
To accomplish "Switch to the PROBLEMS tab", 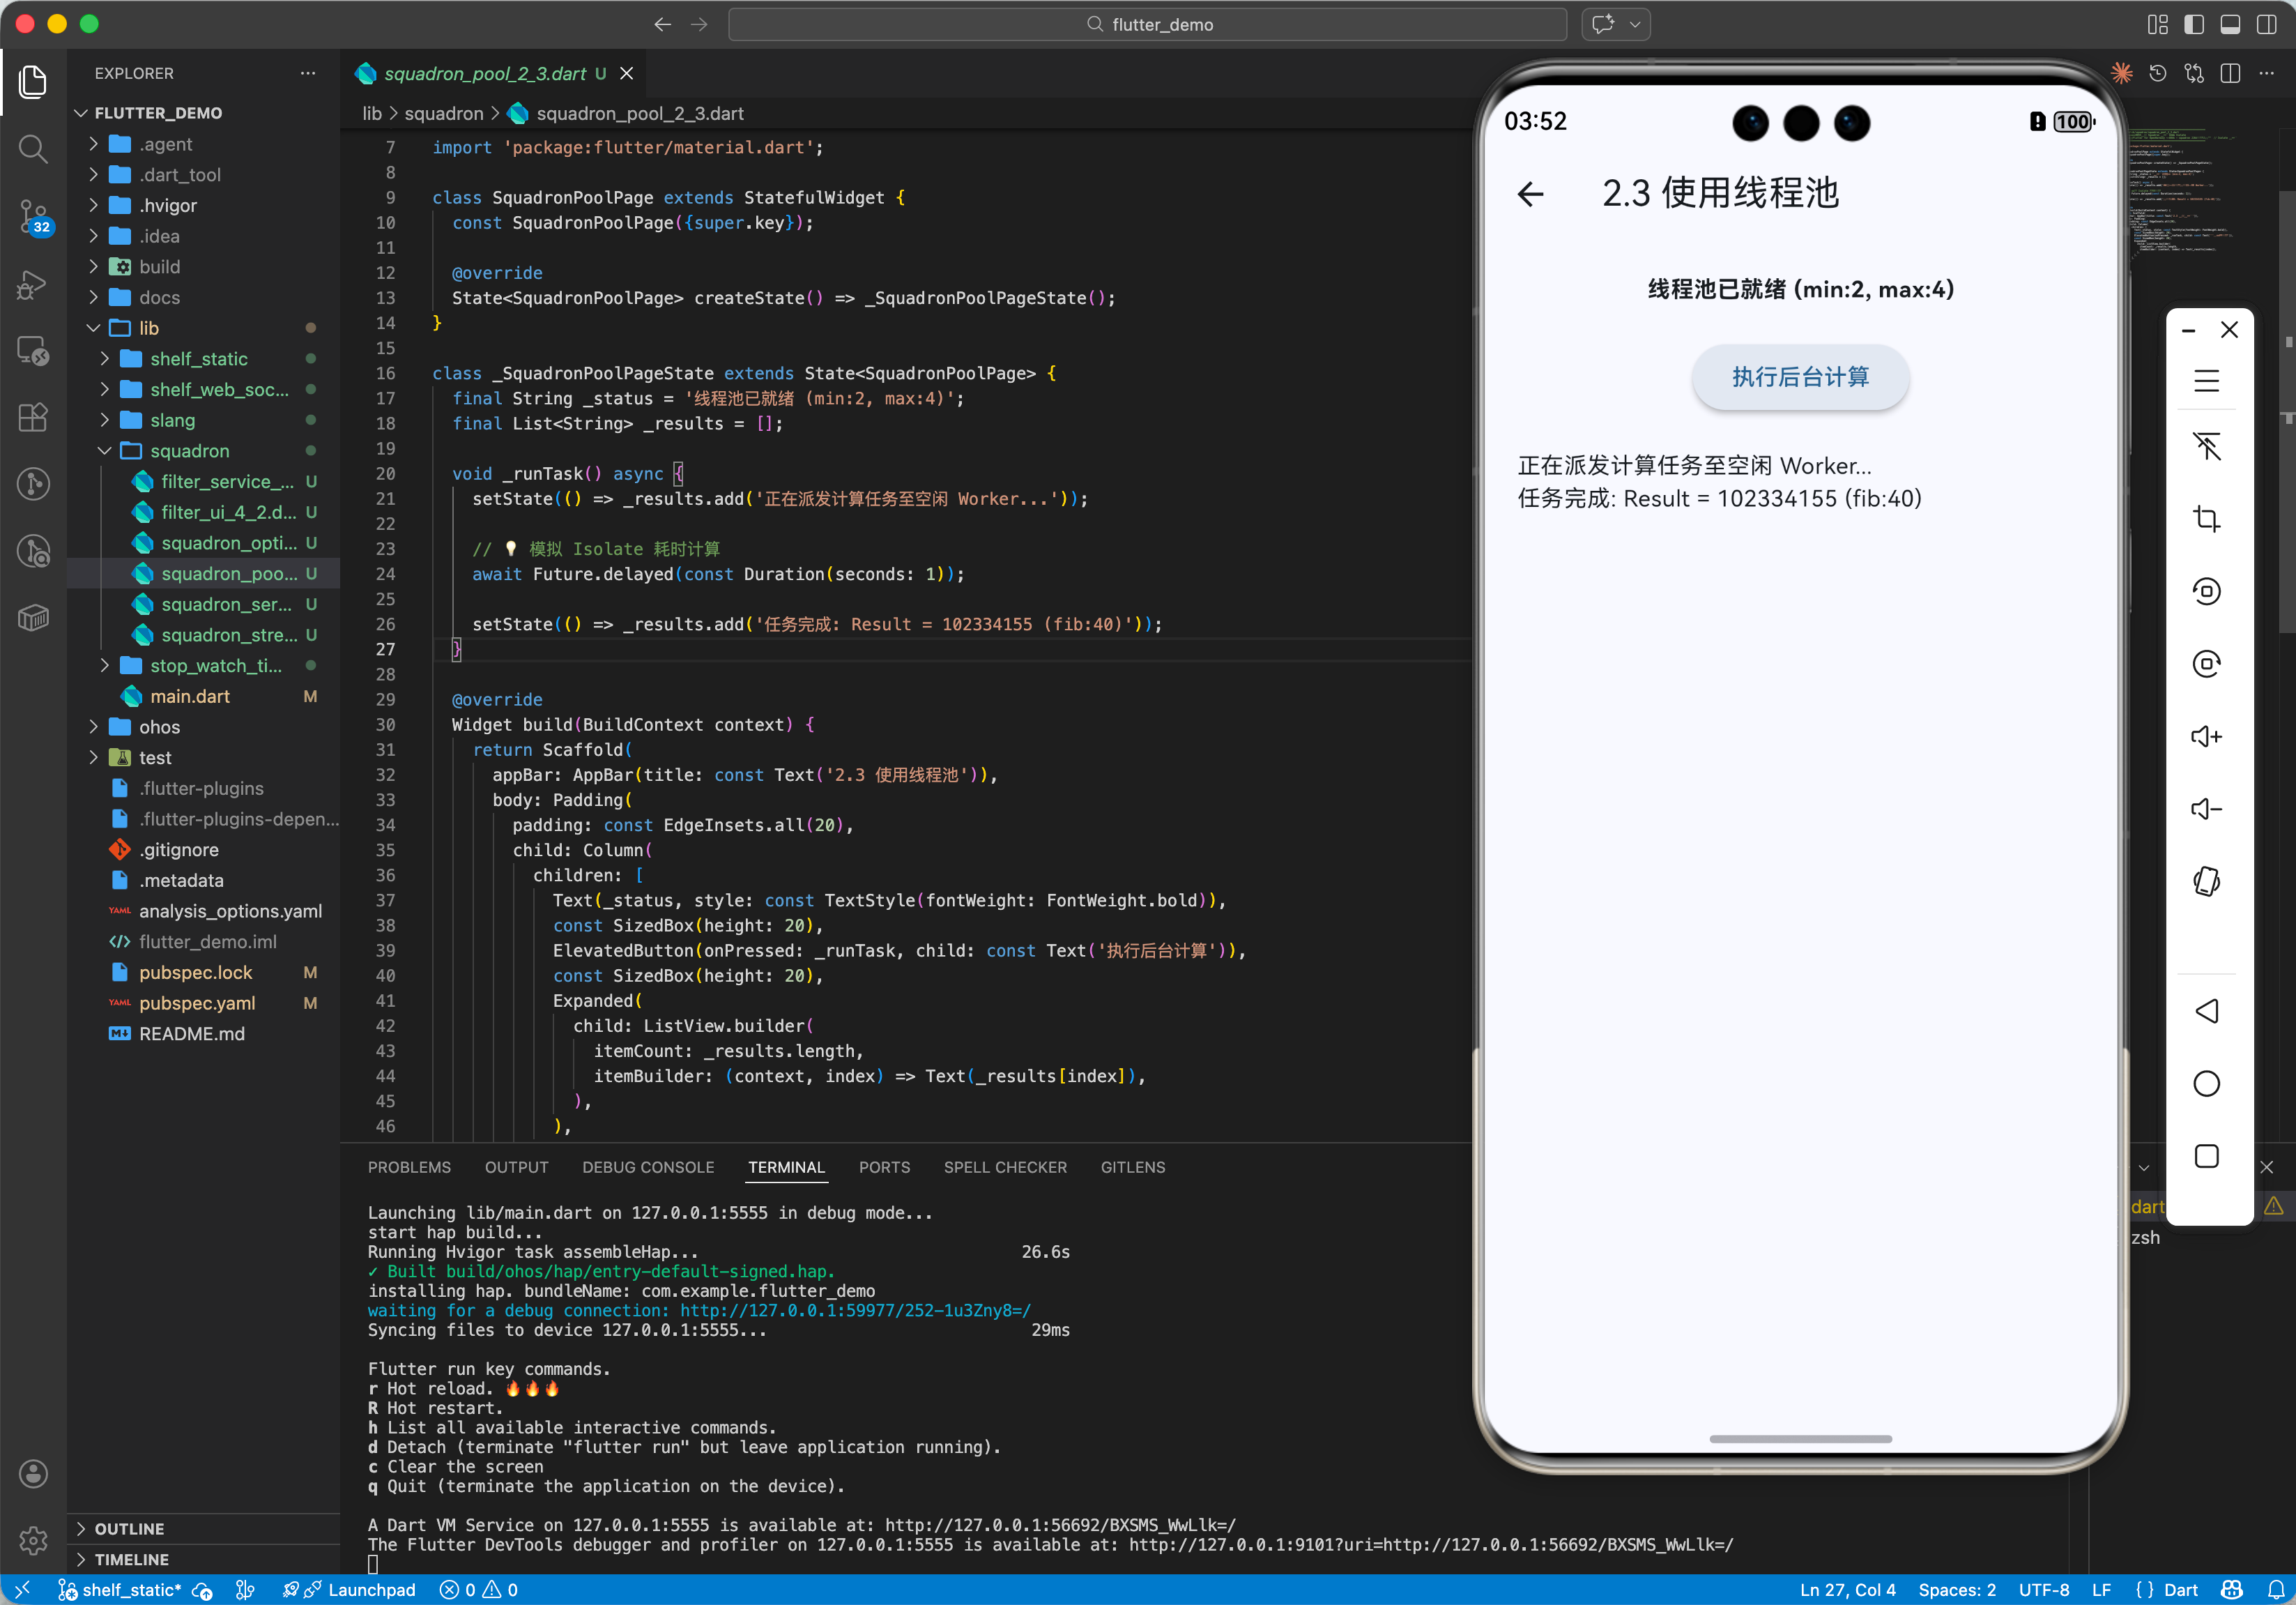I will (x=409, y=1167).
